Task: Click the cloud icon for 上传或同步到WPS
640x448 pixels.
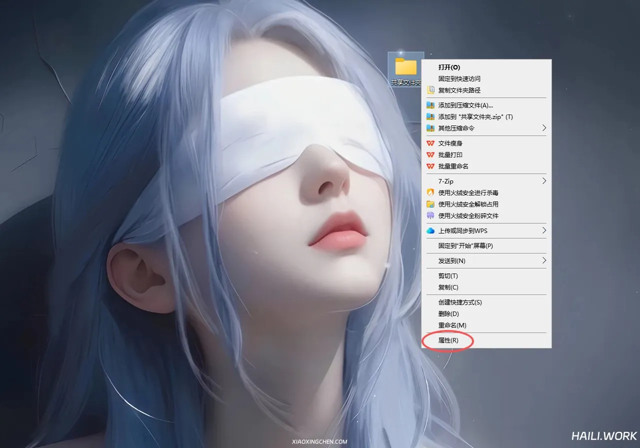Action: click(x=430, y=230)
